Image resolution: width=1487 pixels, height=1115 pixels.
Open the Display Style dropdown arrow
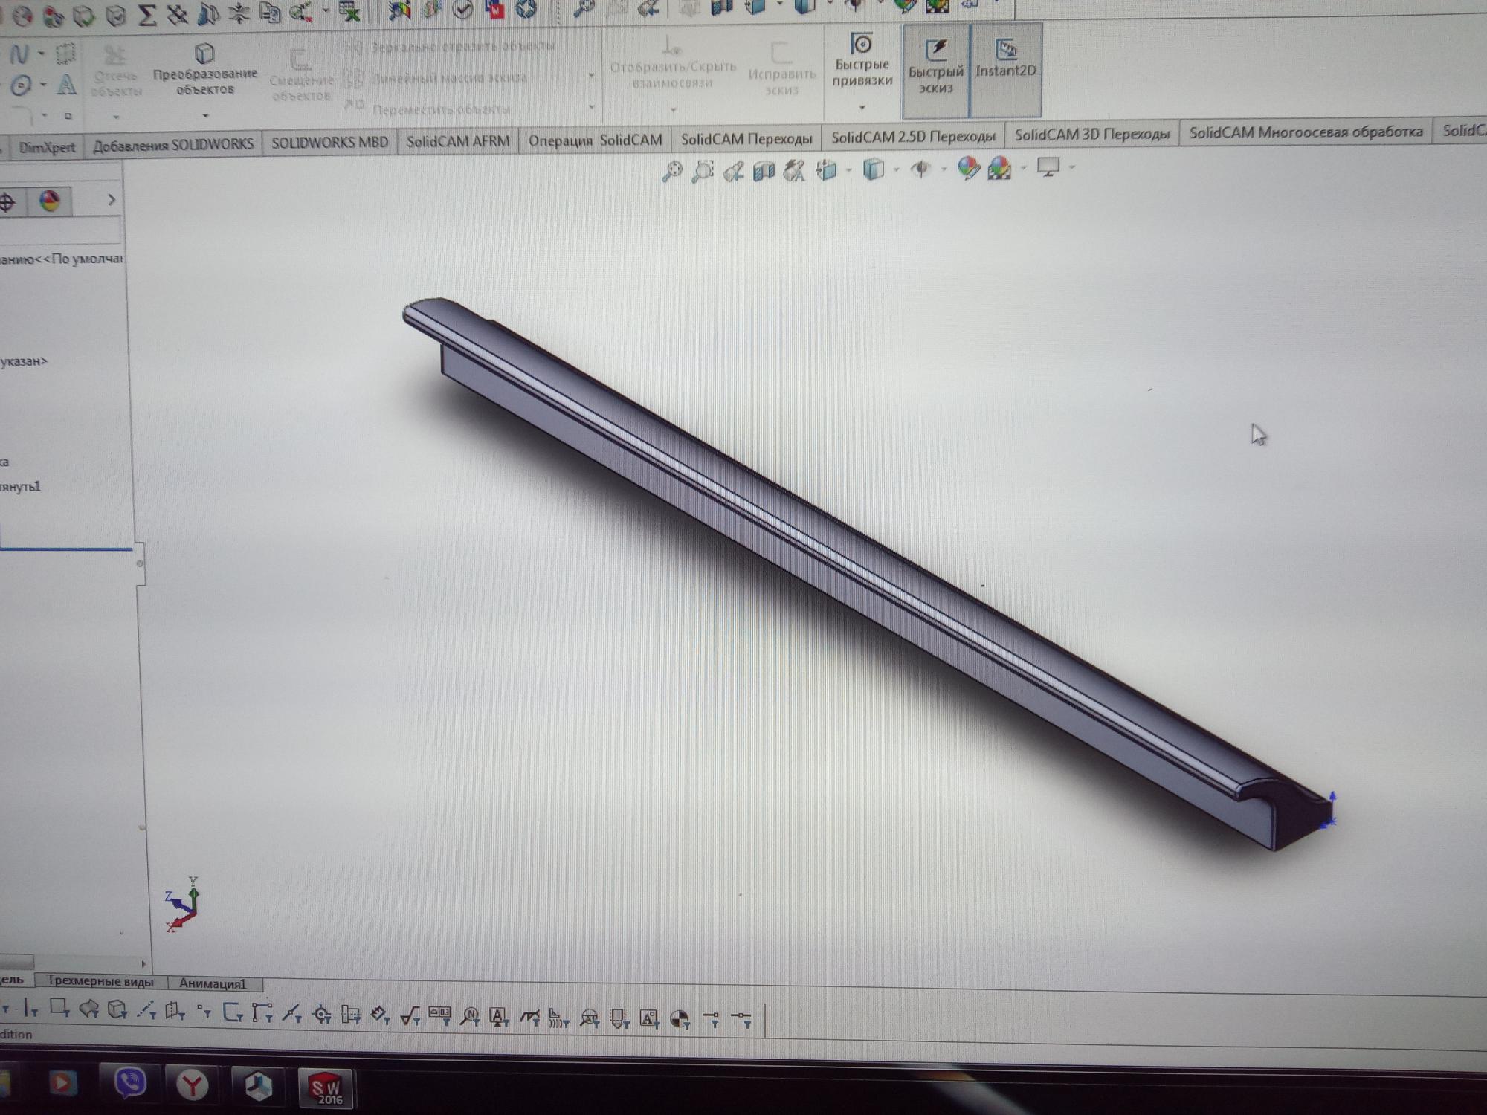coord(896,169)
